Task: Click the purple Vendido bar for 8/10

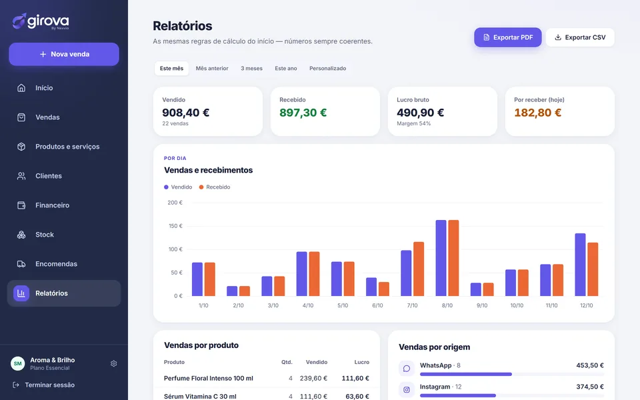Action: click(441, 258)
